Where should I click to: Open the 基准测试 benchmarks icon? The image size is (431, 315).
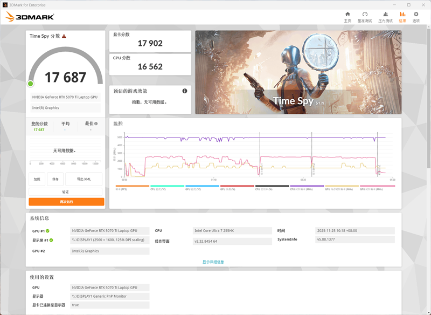365,17
